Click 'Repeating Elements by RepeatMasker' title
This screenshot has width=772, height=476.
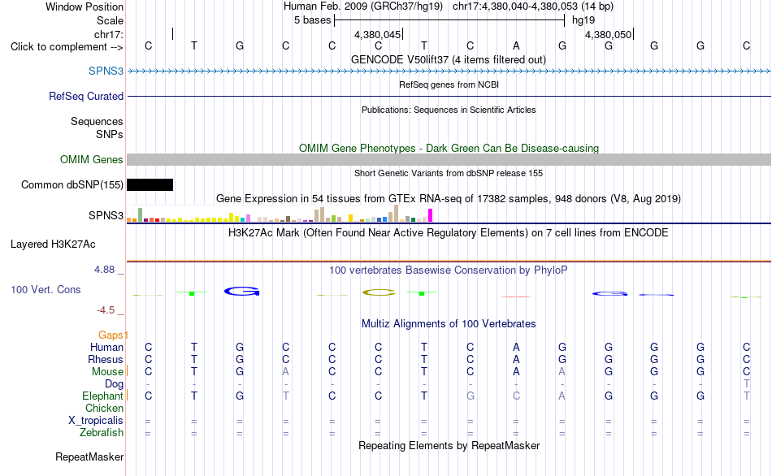click(449, 445)
